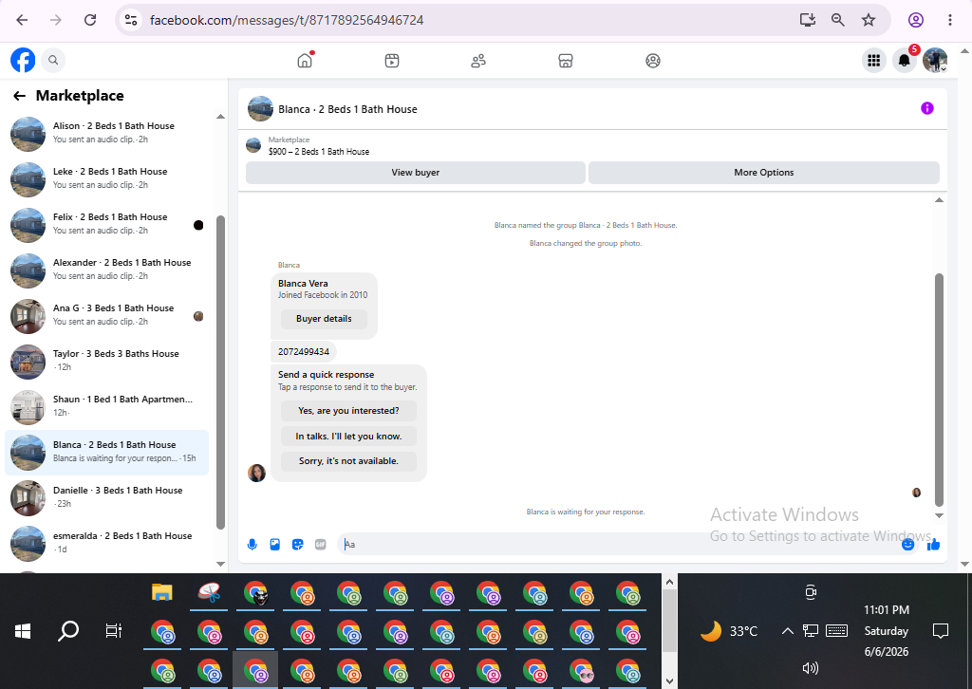Open the notifications bell
The height and width of the screenshot is (689, 972).
point(905,60)
